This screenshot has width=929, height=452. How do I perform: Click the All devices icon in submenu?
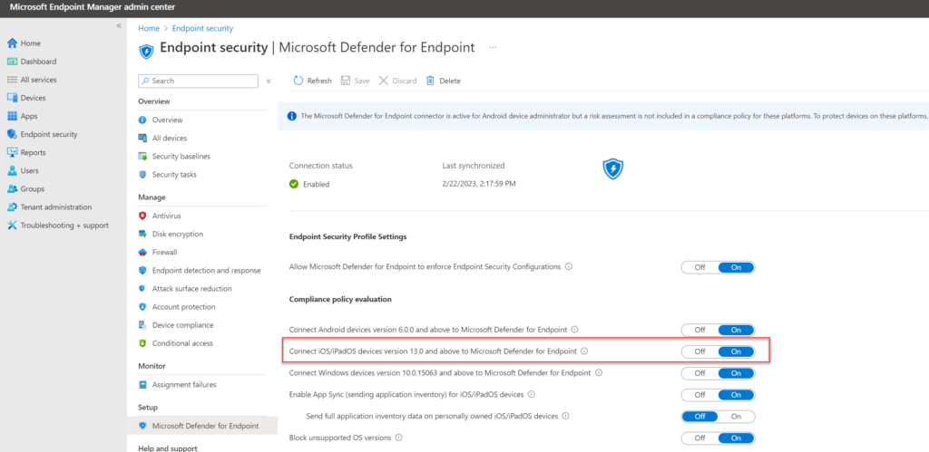pos(142,138)
